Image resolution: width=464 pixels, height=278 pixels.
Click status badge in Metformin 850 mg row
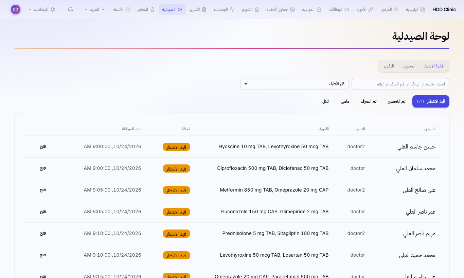tap(176, 191)
